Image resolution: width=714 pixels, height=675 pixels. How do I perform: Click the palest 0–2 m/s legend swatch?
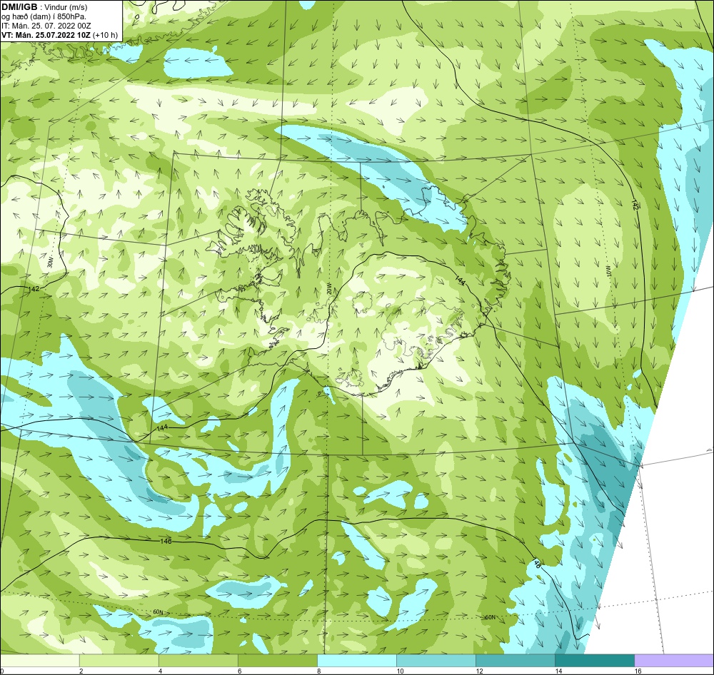40,660
